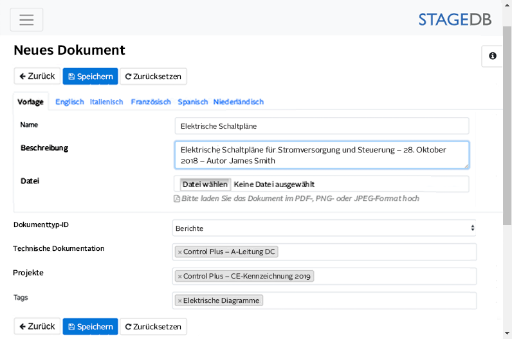Image resolution: width=512 pixels, height=339 pixels.
Task: Click the top Zurücksetzen reset button
Action: point(153,77)
